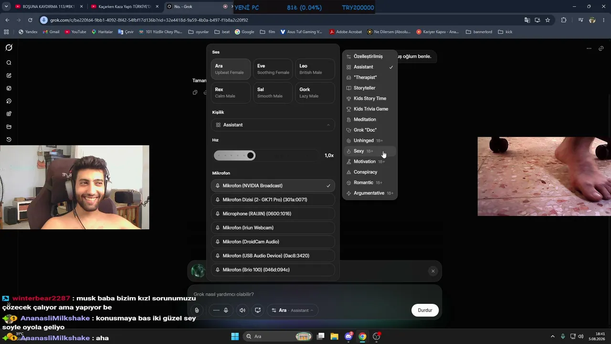Screen dimensions: 611x344
Task: Open File Explorer from the taskbar
Action: 334,336
